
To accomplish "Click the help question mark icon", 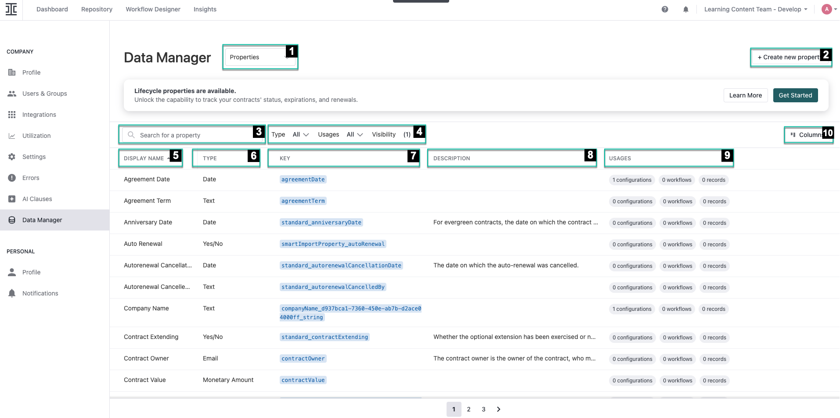I will tap(664, 9).
